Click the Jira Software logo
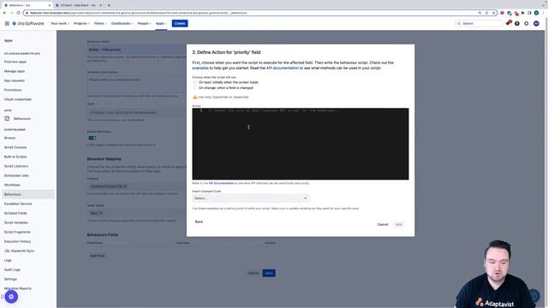Viewport: 548px width, 308px height. click(28, 23)
